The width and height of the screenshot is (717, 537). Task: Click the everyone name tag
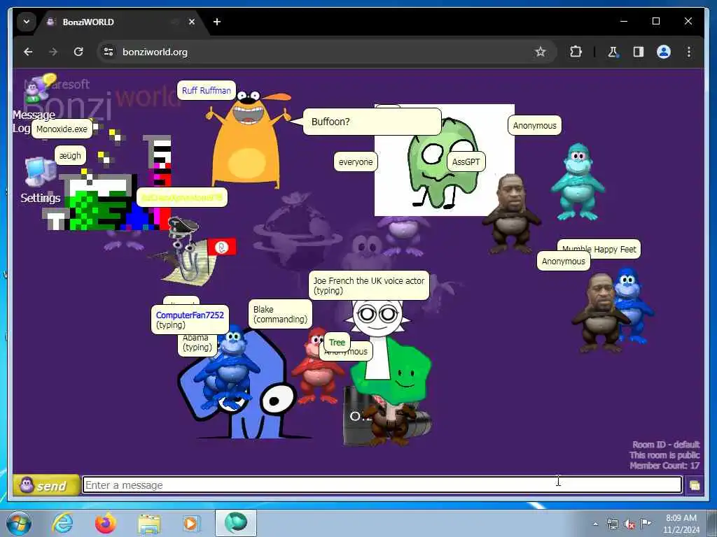pyautogui.click(x=355, y=162)
